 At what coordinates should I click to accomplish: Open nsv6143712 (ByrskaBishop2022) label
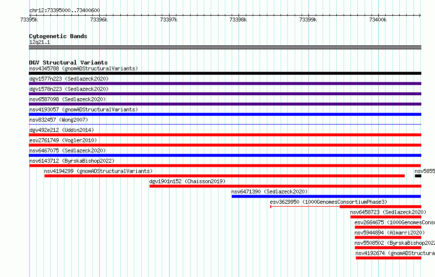[72, 161]
